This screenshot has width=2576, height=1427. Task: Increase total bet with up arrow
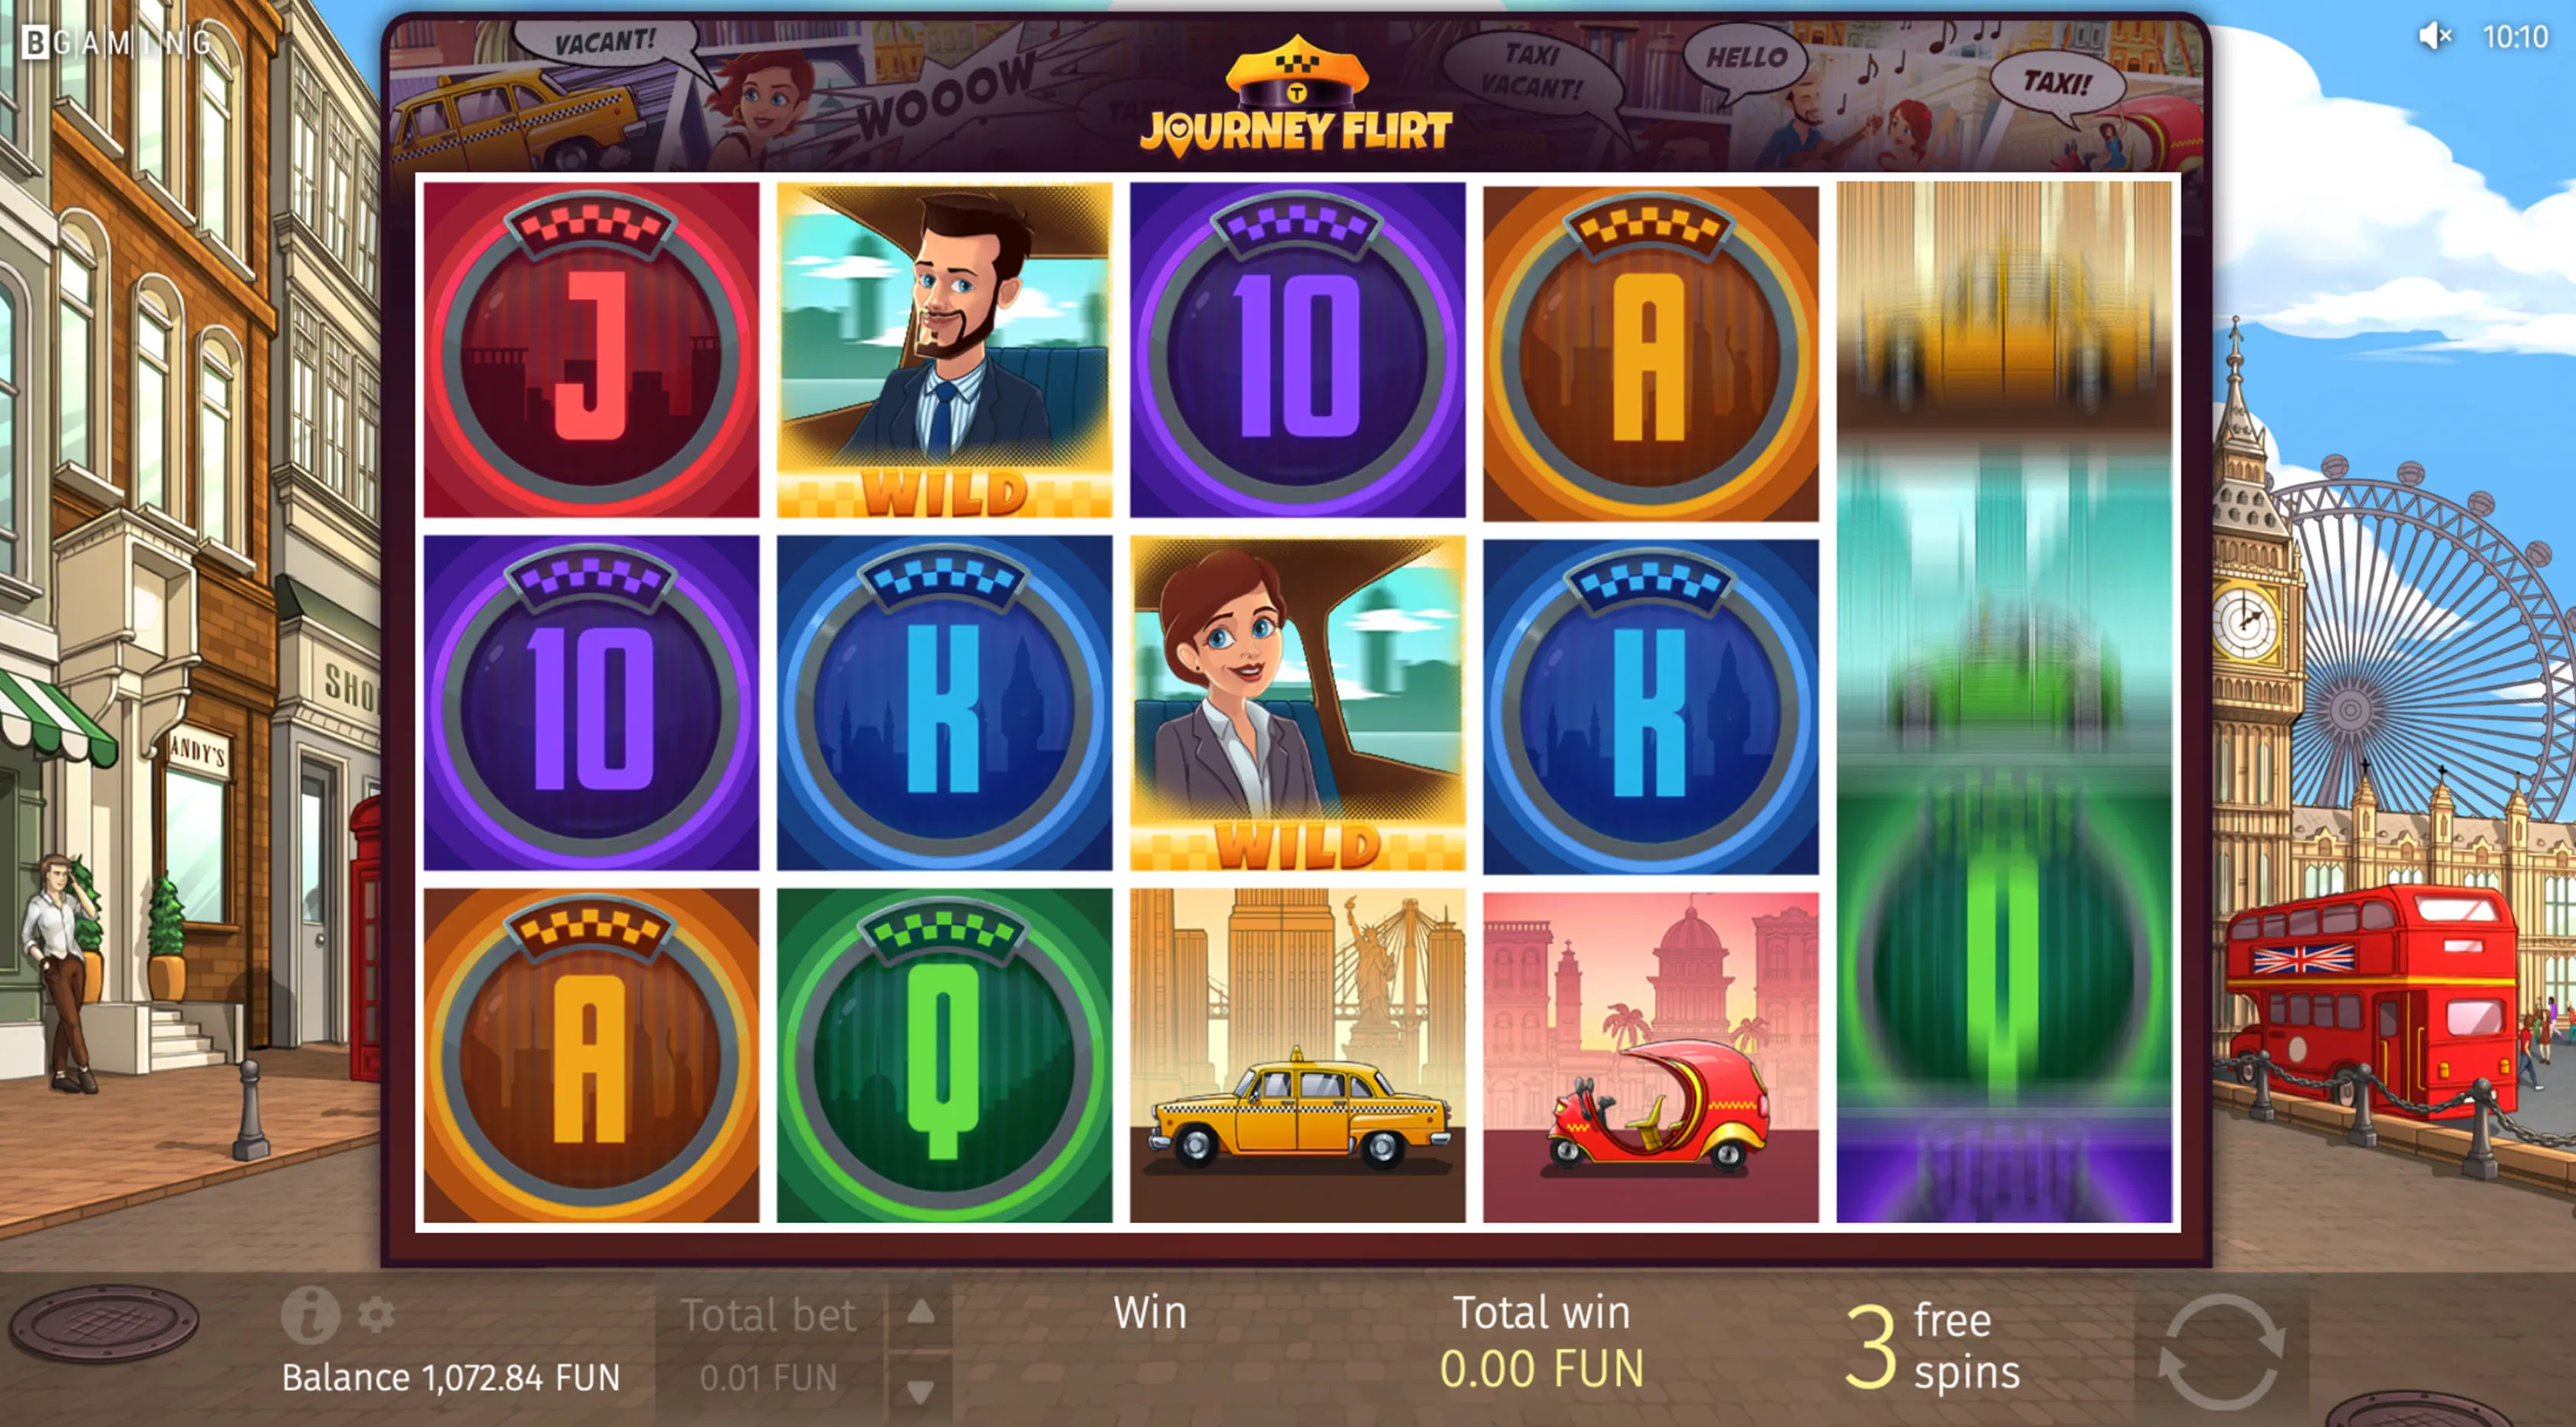click(920, 1312)
